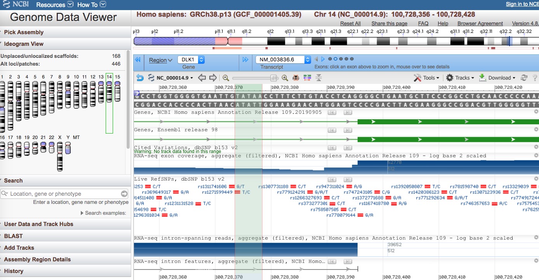
Task: Open the NM_003836.6 transcript dropdown
Action: pos(283,60)
